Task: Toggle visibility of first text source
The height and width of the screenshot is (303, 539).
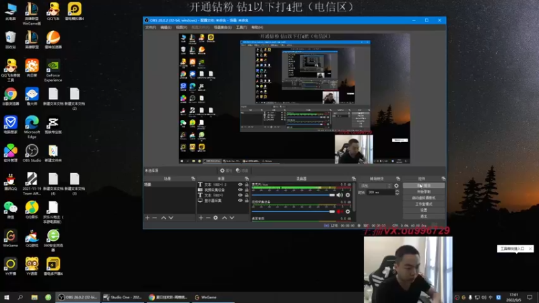Action: pos(241,184)
